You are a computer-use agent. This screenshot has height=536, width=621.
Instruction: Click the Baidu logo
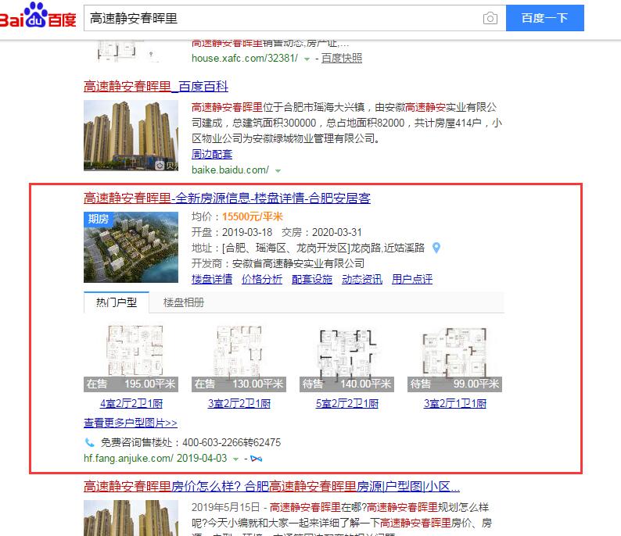pyautogui.click(x=38, y=16)
